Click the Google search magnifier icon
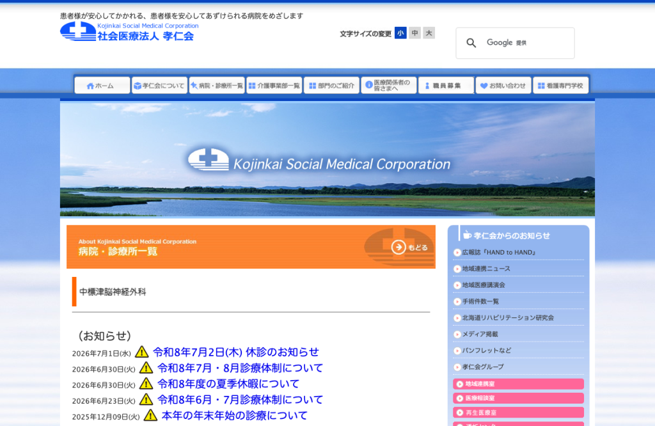Image resolution: width=655 pixels, height=426 pixels. 471,43
